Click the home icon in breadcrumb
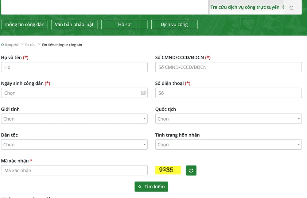This screenshot has width=307, height=198. tap(3, 45)
